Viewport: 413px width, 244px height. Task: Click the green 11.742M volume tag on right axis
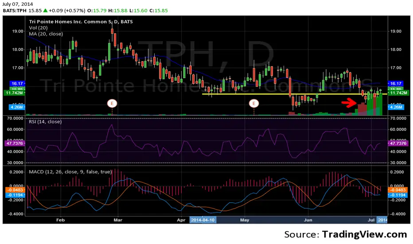click(399, 93)
